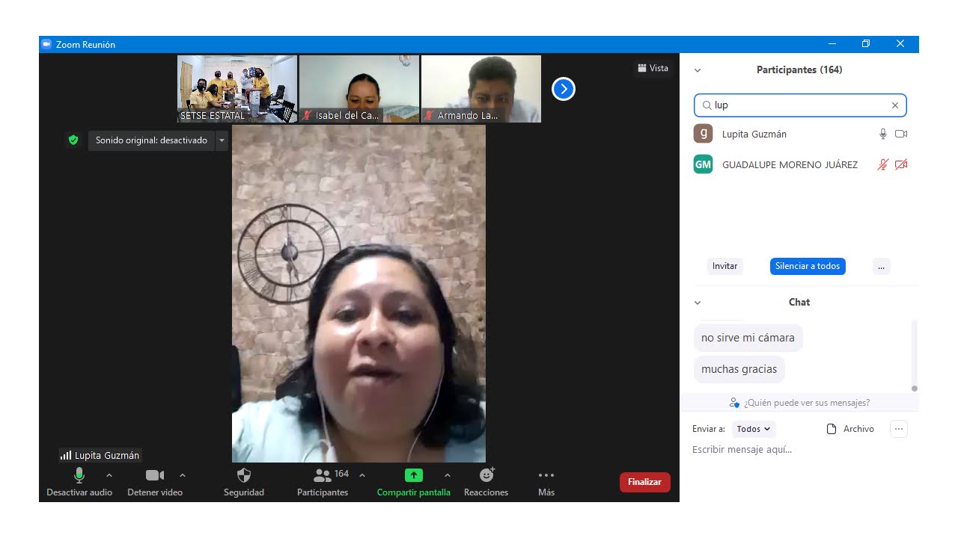Click the Archivo file icon in chat
The width and height of the screenshot is (958, 538).
(831, 429)
